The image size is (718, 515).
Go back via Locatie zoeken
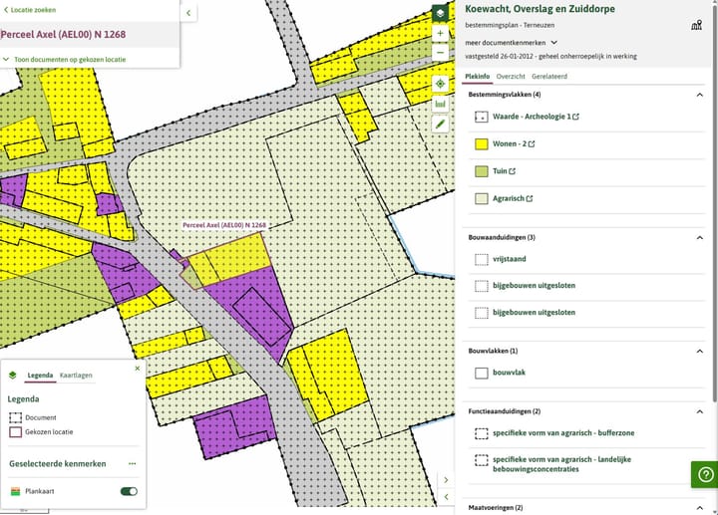click(x=30, y=10)
